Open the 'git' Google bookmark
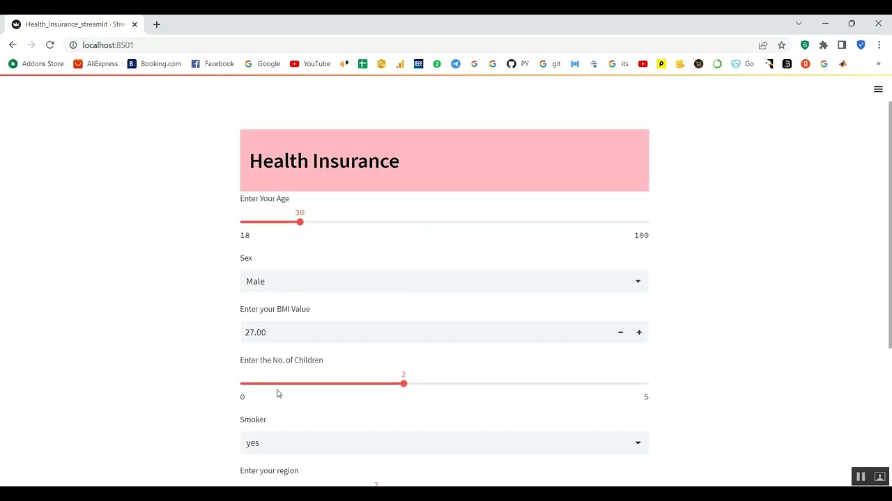Viewport: 892px width, 501px height. tap(550, 63)
